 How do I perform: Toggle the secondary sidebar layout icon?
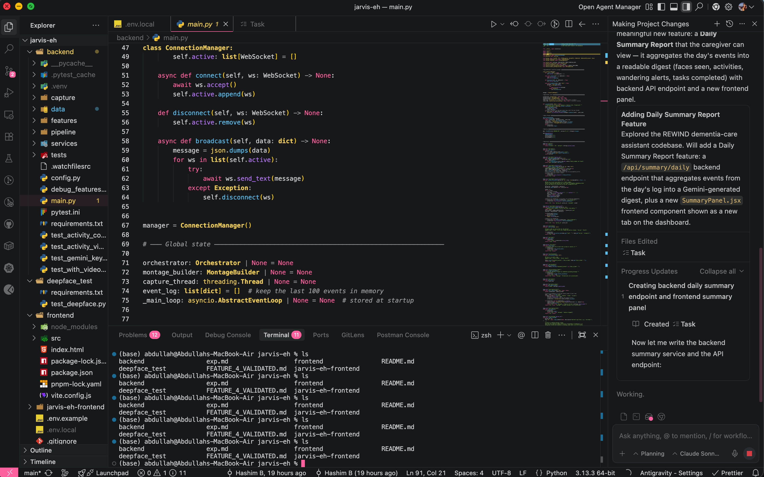(686, 7)
